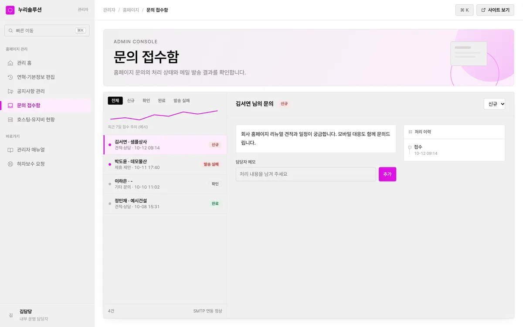Select the 확인 filter tab
Screen dimensions: 523x327
tap(146, 101)
